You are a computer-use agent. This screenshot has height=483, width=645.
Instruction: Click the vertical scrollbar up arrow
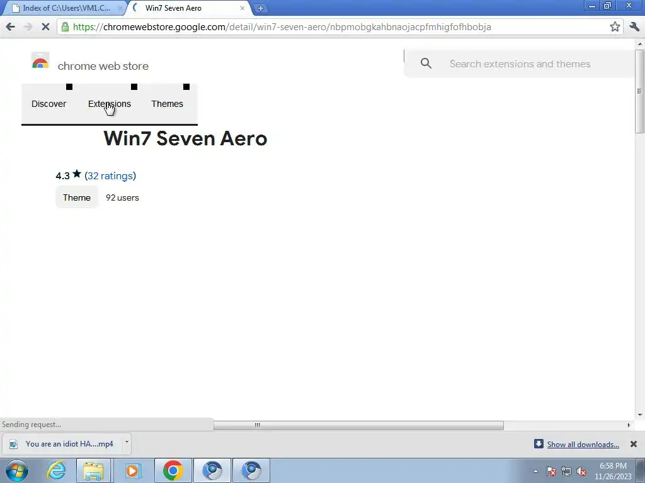click(640, 43)
